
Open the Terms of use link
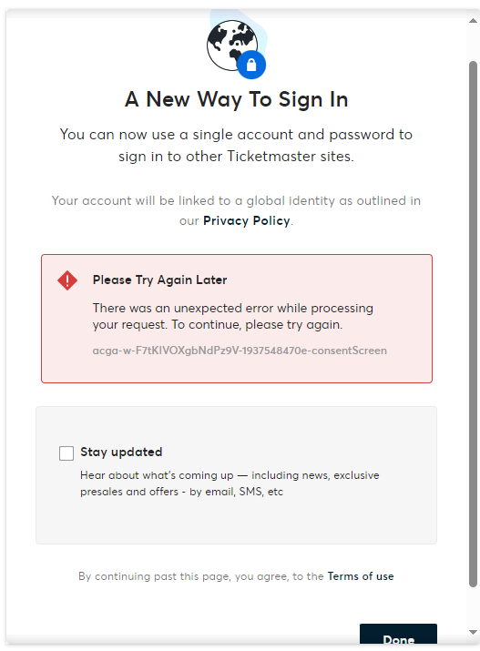pyautogui.click(x=361, y=576)
